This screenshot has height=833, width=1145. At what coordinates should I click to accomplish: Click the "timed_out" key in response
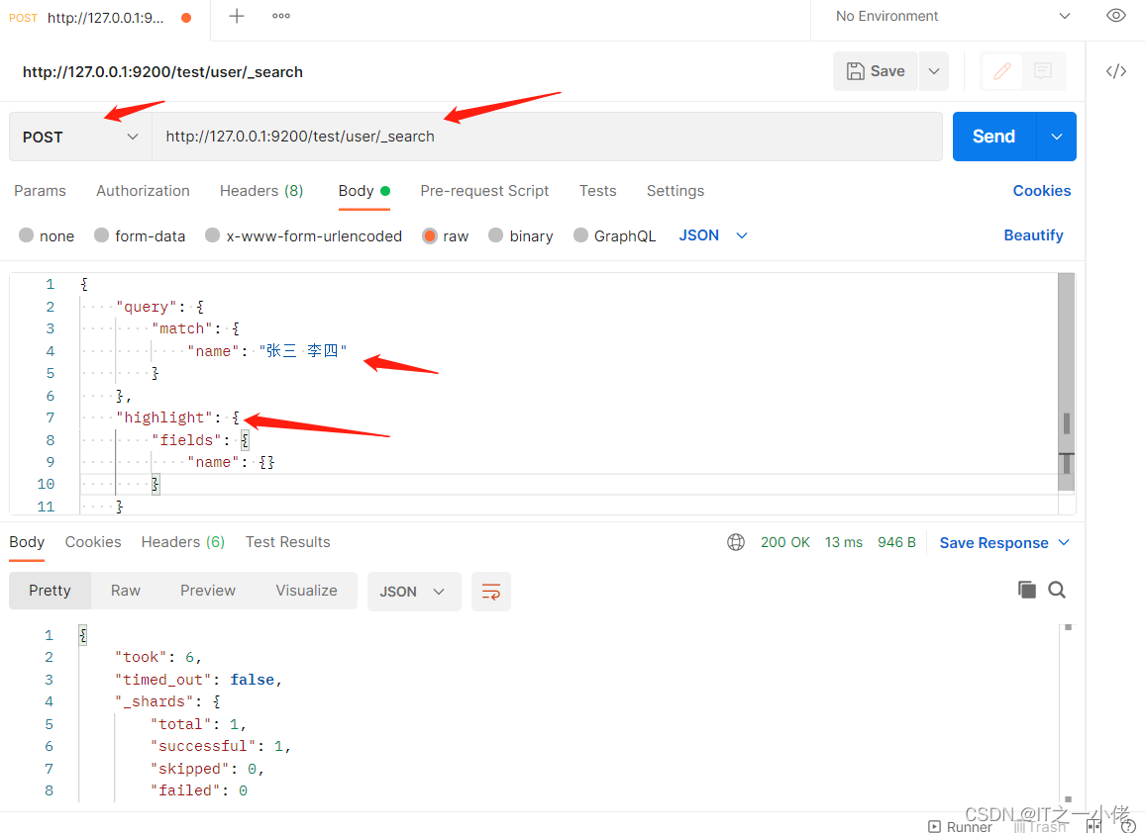point(163,679)
